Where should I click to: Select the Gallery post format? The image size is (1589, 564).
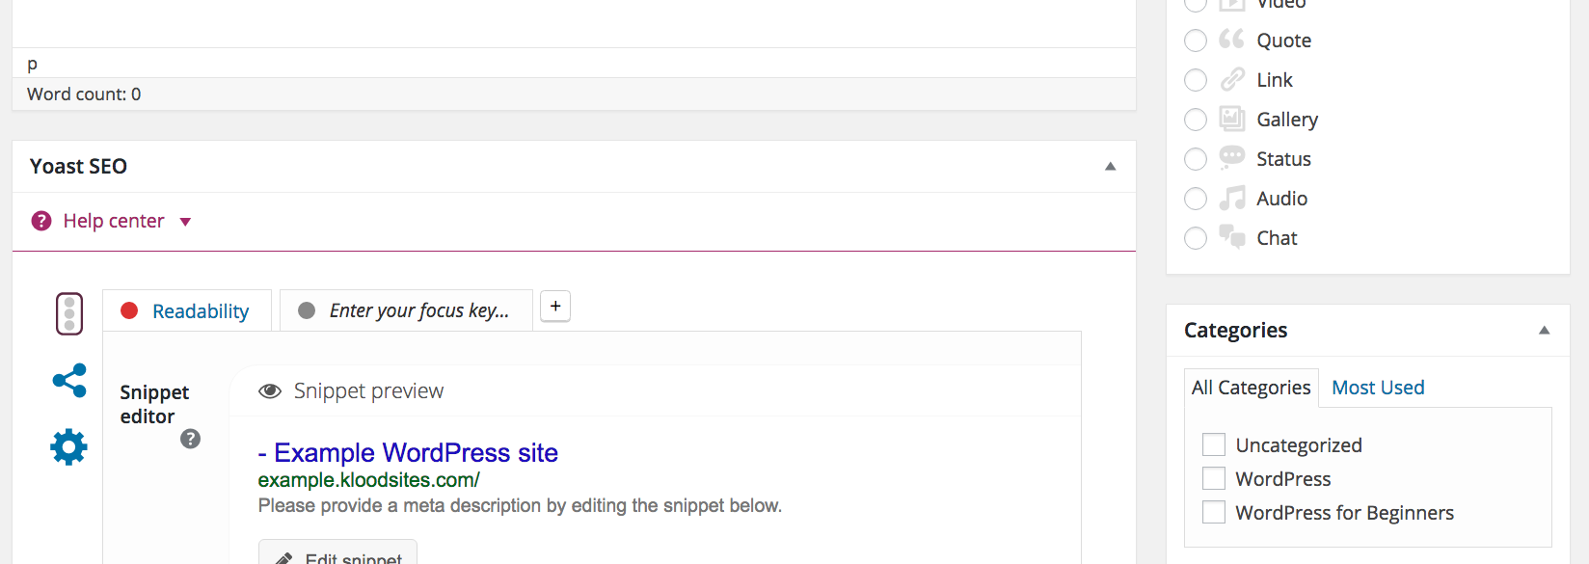pyautogui.click(x=1196, y=120)
